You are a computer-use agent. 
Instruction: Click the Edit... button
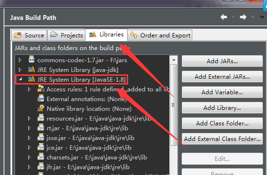pyautogui.click(x=222, y=159)
